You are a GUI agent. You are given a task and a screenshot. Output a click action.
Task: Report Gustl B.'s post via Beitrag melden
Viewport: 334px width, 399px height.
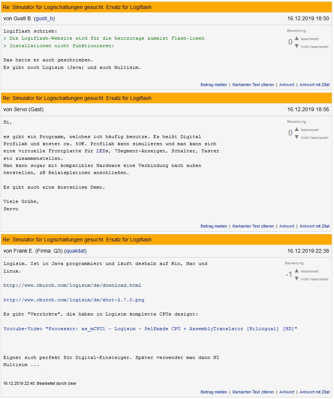214,85
